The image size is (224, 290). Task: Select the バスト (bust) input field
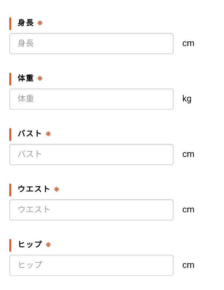click(x=91, y=154)
